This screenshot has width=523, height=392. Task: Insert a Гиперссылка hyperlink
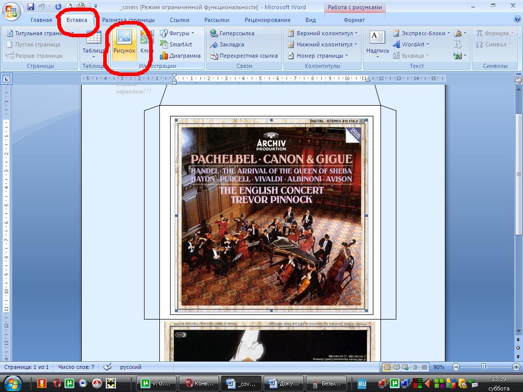tap(232, 33)
